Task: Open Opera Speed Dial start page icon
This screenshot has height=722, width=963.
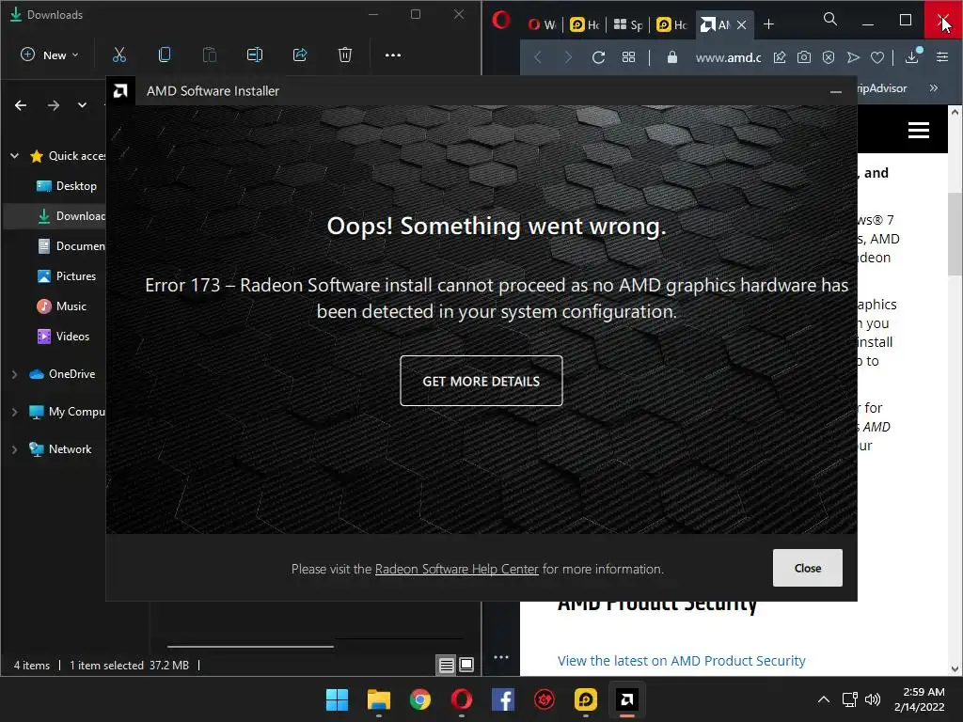Action: 628,57
